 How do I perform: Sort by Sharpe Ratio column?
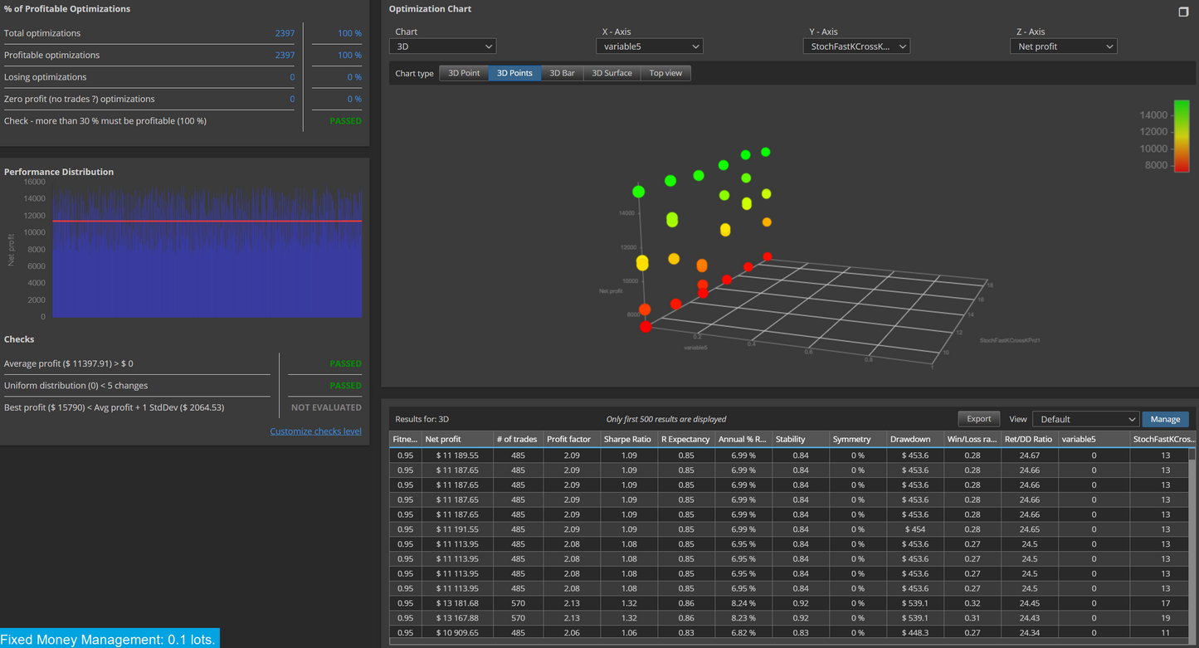click(628, 439)
